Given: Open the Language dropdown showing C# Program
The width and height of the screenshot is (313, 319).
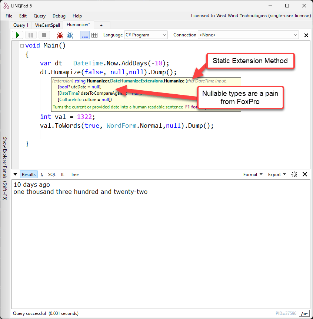Looking at the screenshot, I should pos(146,35).
